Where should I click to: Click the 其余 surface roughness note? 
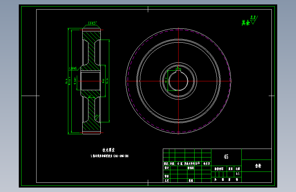pos(245,23)
